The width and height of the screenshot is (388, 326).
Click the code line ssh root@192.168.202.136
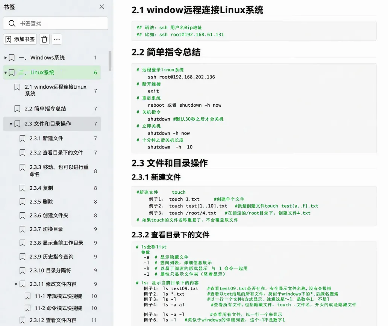(181, 77)
